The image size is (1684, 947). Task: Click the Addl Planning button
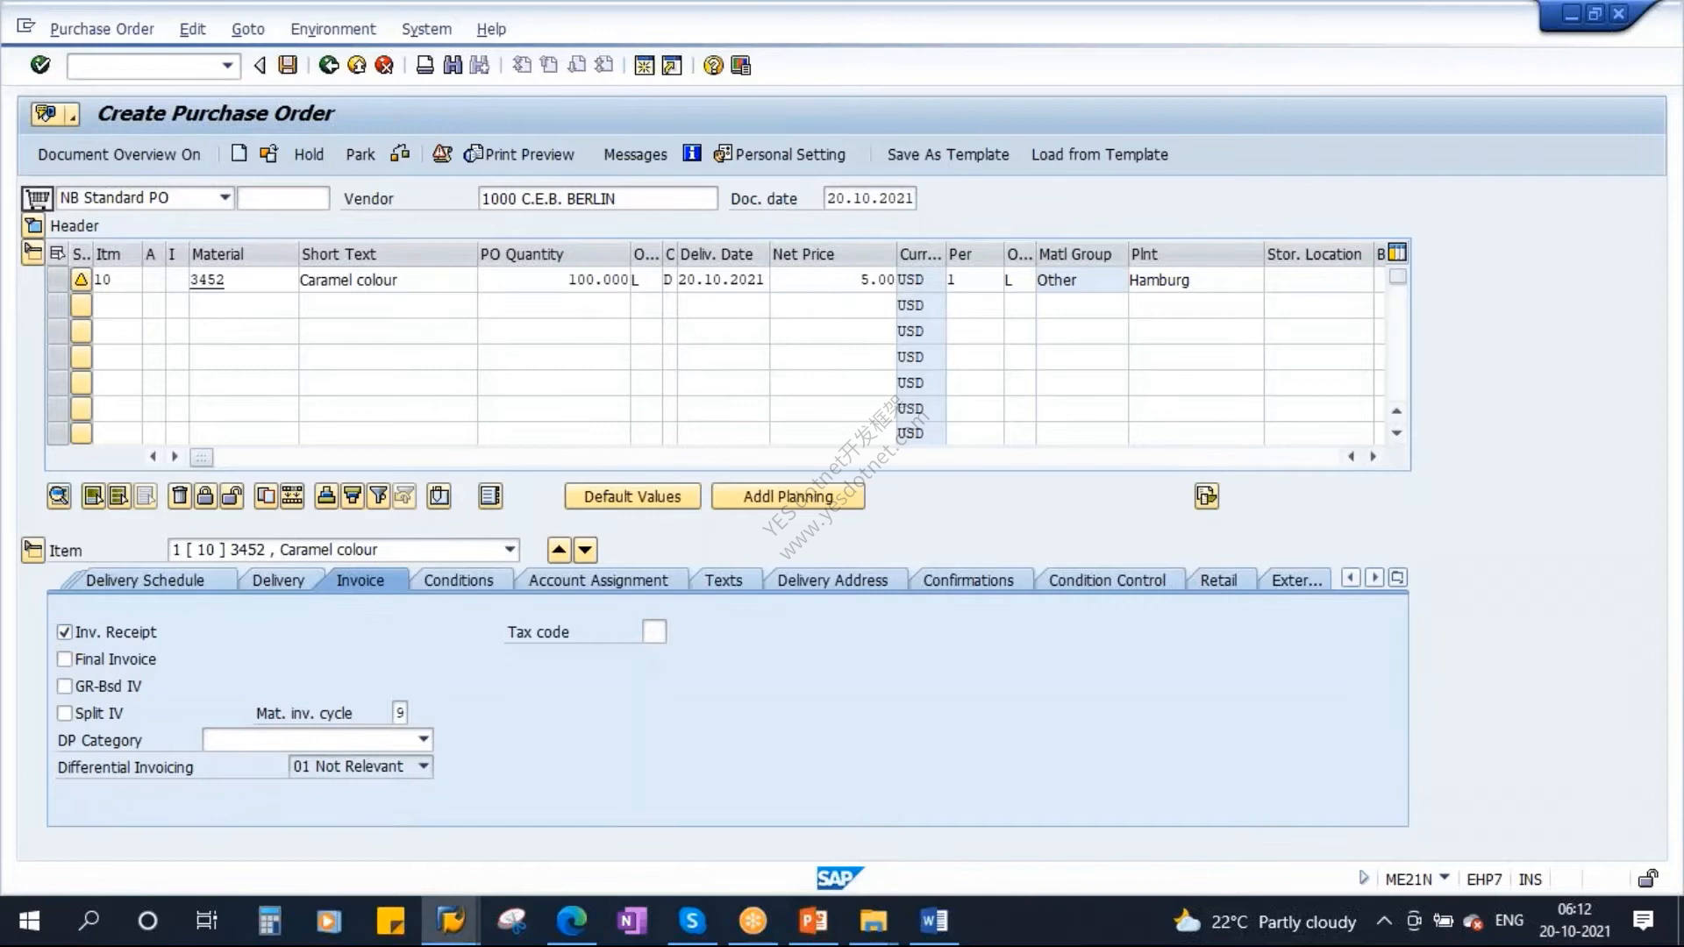pos(788,496)
